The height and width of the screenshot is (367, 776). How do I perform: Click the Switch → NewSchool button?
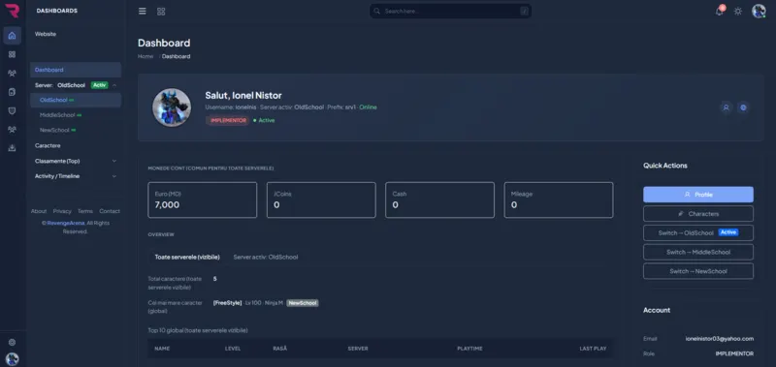[x=698, y=271]
